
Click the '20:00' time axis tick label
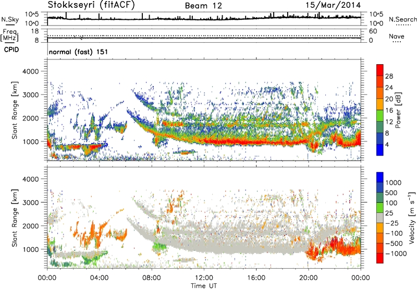click(309, 278)
